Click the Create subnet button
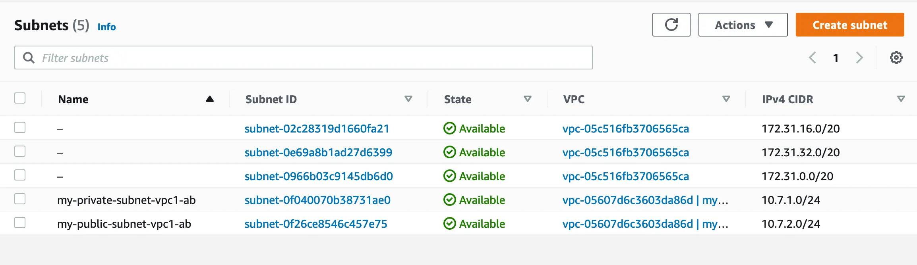 click(x=849, y=25)
